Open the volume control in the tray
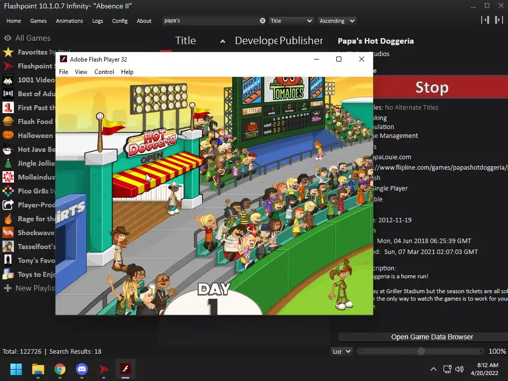This screenshot has height=381, width=508. 459,369
